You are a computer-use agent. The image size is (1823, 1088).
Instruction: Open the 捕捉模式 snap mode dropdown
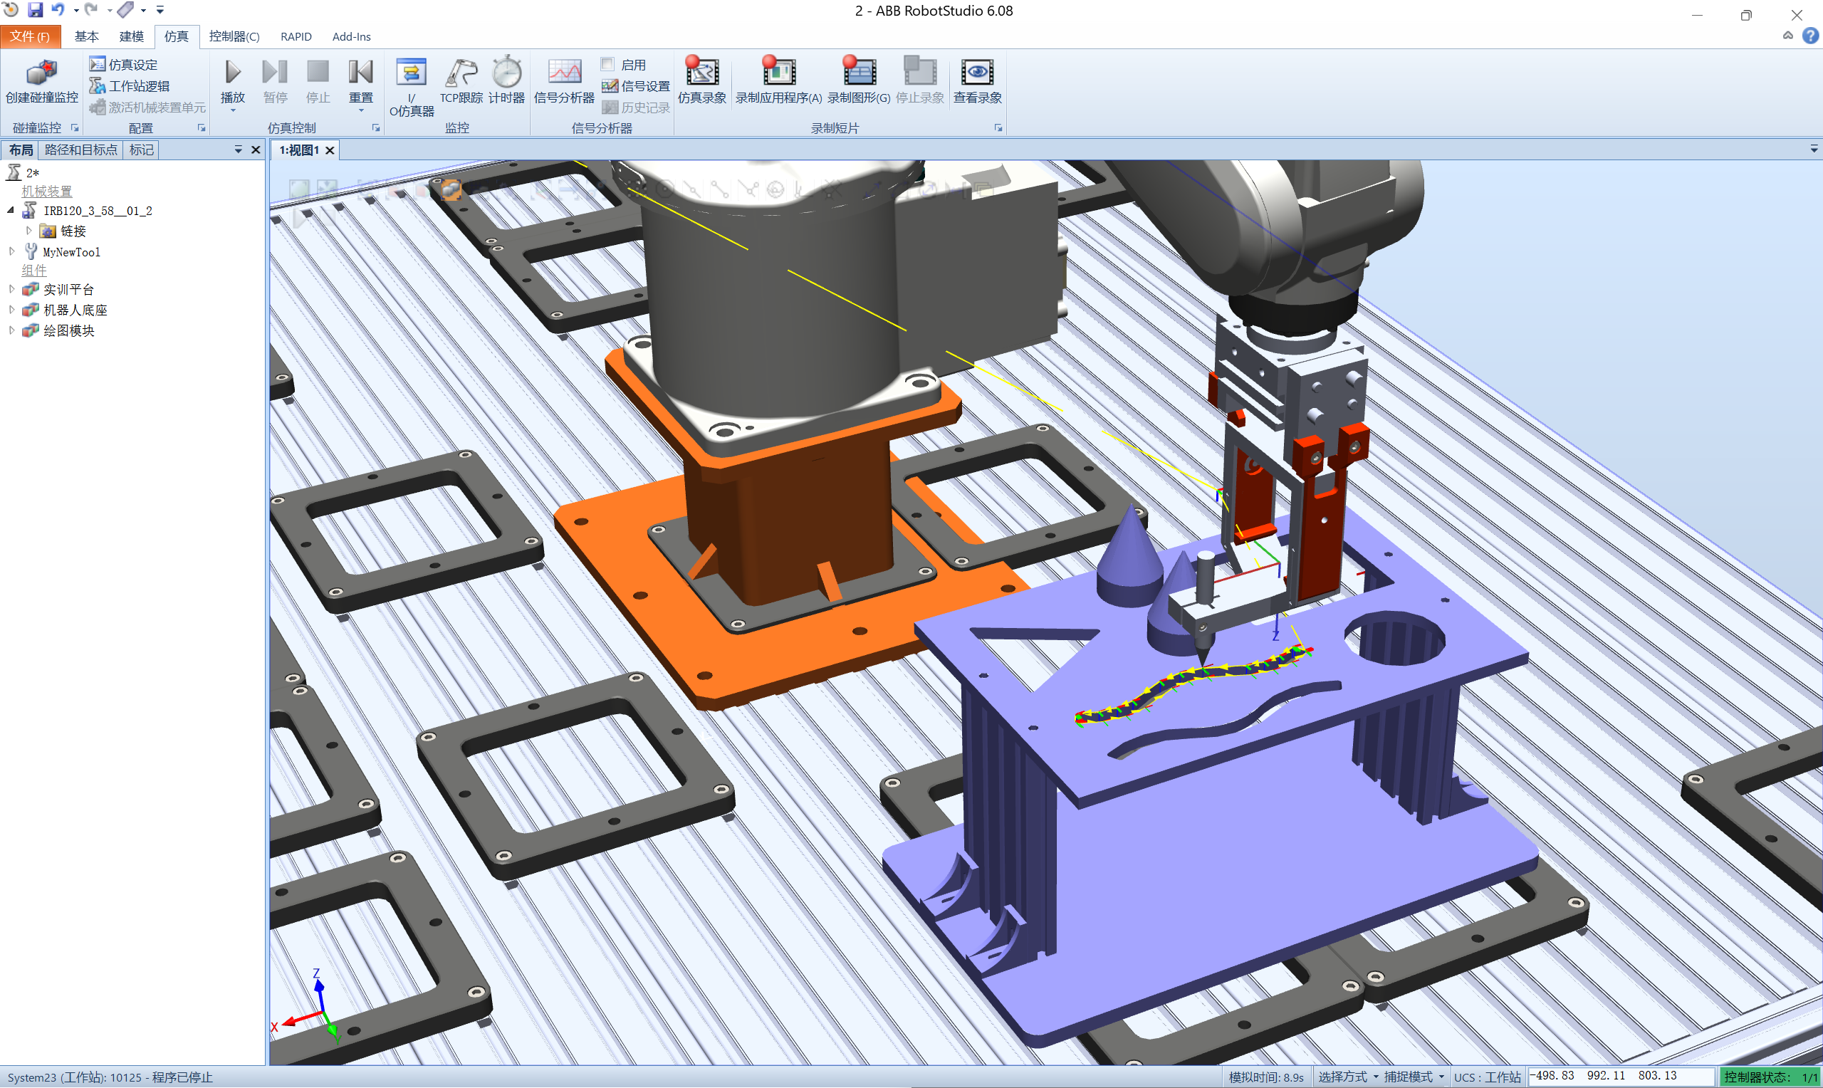click(x=1414, y=1077)
